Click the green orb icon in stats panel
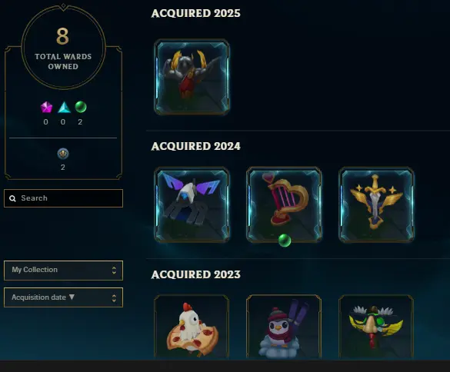The image size is (450, 372). click(81, 107)
